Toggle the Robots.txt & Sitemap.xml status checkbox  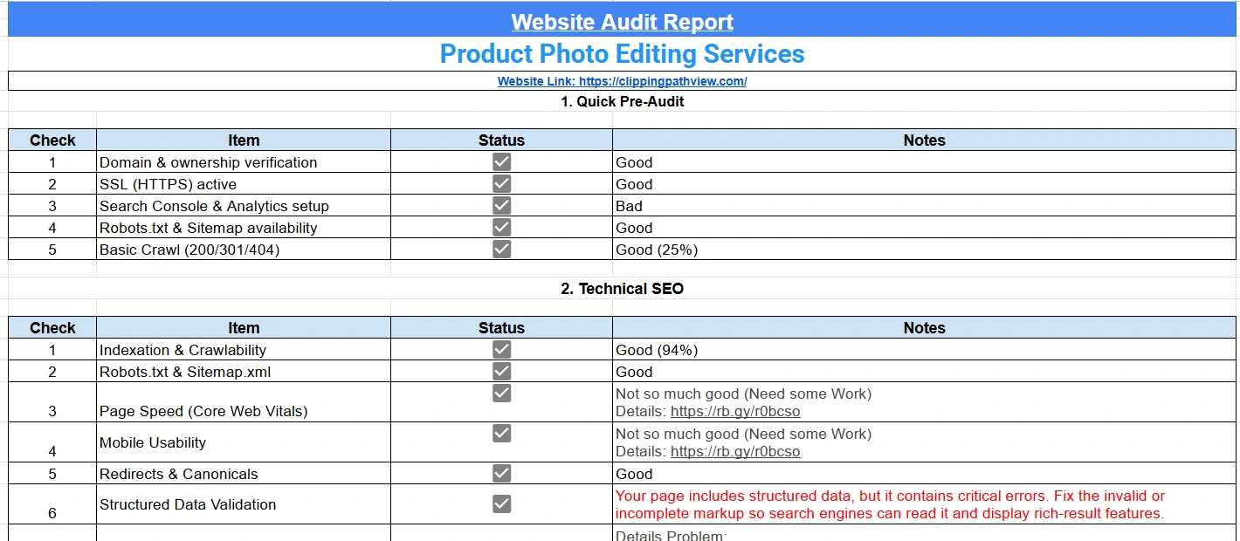501,372
